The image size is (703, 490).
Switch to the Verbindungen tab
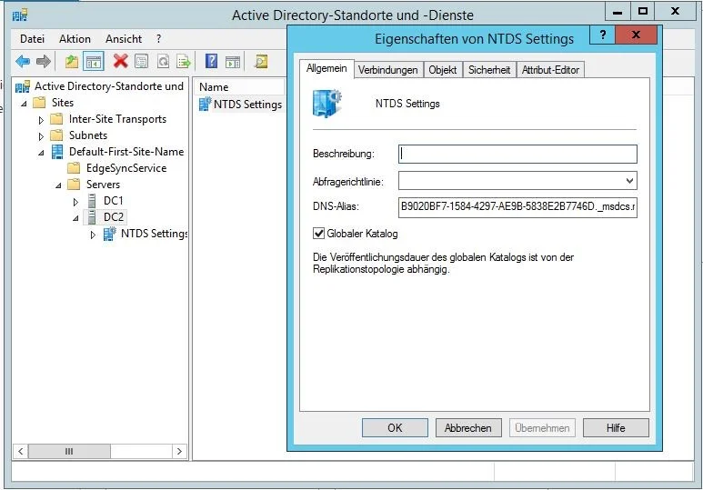point(387,70)
